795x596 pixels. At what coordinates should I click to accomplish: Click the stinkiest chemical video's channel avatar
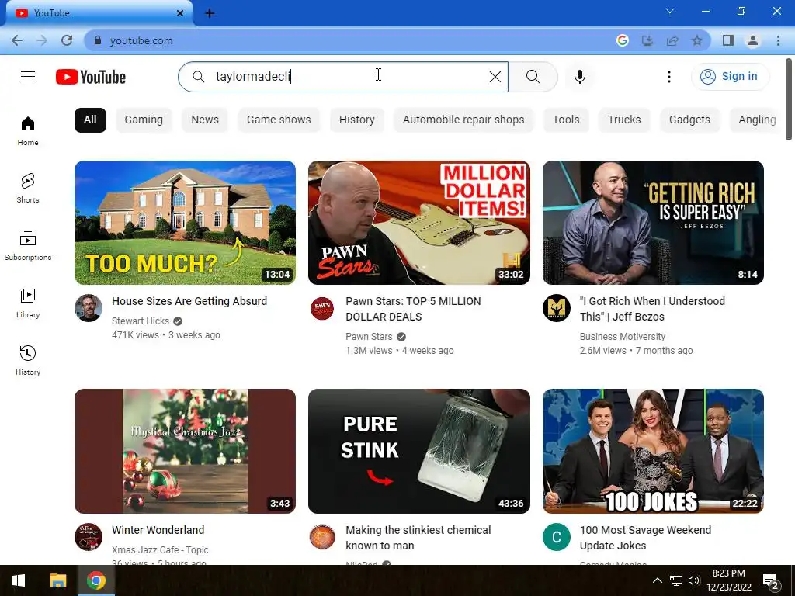point(322,537)
